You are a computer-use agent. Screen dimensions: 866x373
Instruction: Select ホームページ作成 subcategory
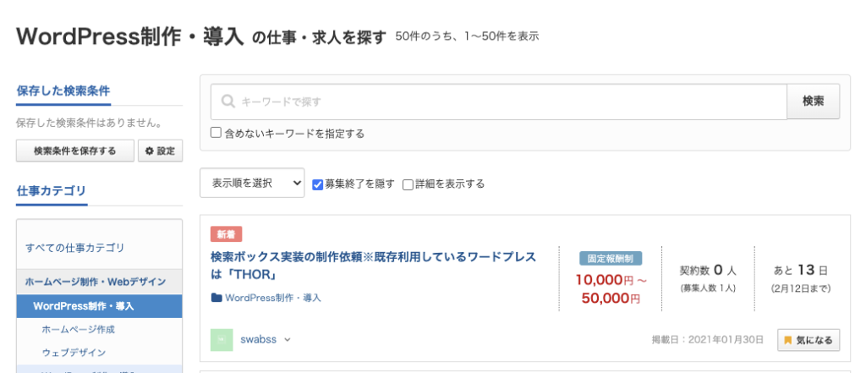tap(78, 329)
